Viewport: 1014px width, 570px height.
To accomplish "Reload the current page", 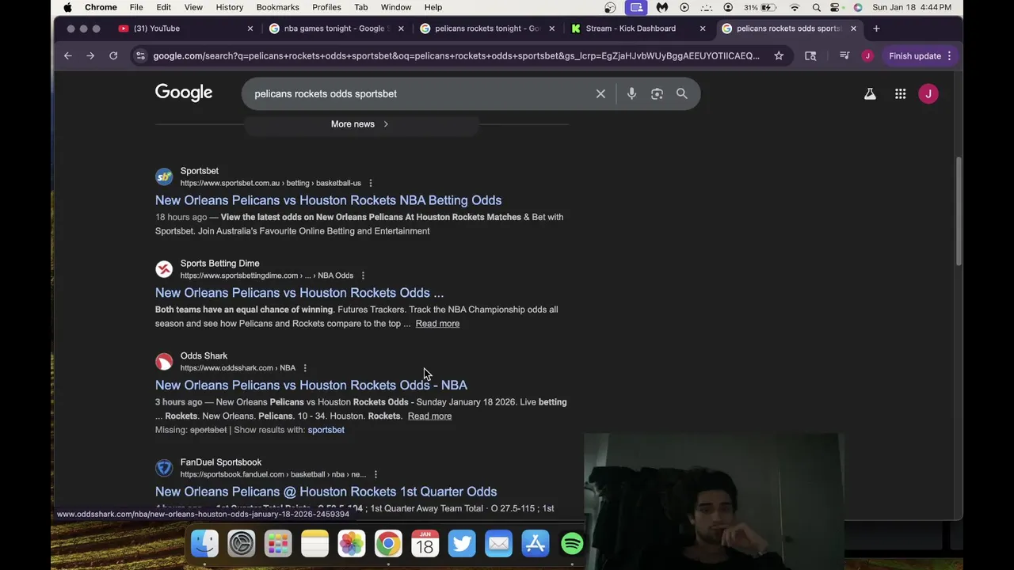I will 113,56.
